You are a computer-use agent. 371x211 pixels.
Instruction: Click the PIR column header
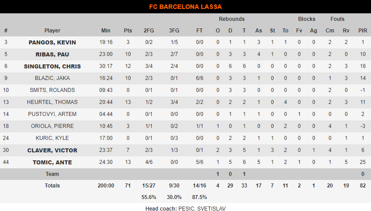click(x=363, y=31)
